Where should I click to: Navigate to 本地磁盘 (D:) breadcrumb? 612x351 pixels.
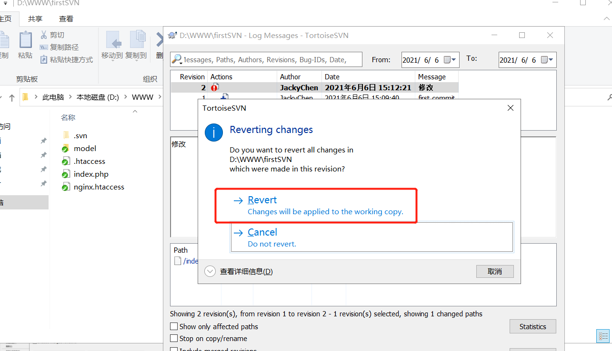click(x=98, y=97)
